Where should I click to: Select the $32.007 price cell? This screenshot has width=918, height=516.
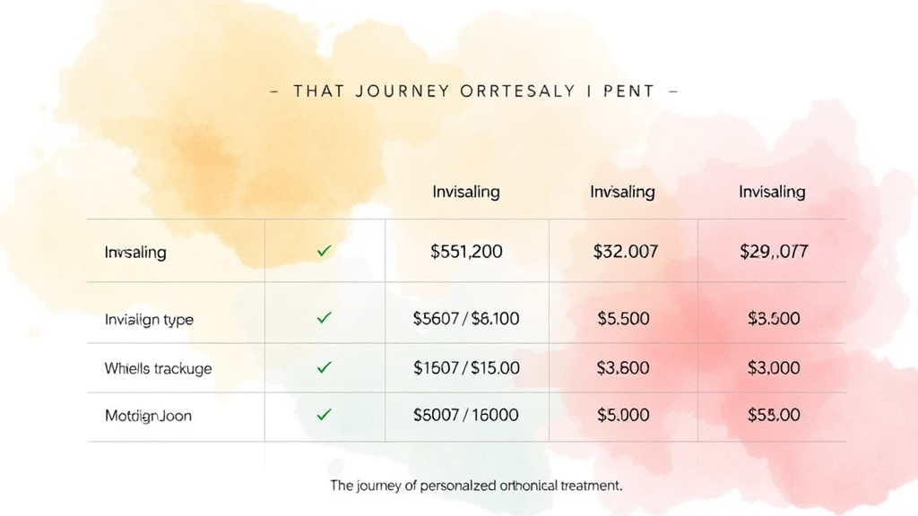[x=626, y=253]
